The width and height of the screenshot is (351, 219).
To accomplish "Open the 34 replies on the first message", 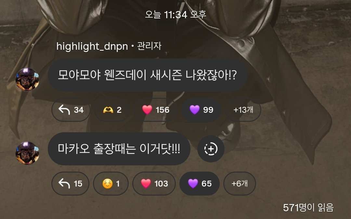I will point(71,110).
